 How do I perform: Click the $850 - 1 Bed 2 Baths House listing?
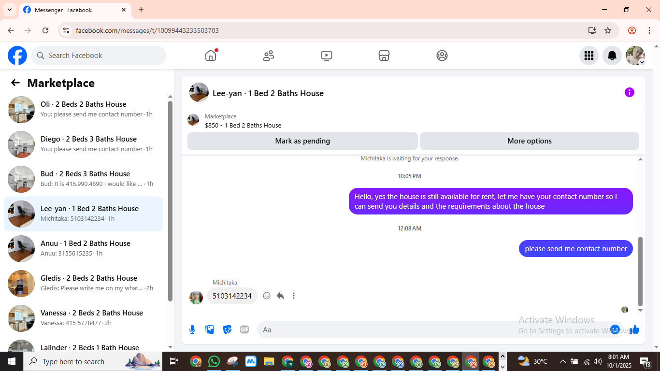243,125
